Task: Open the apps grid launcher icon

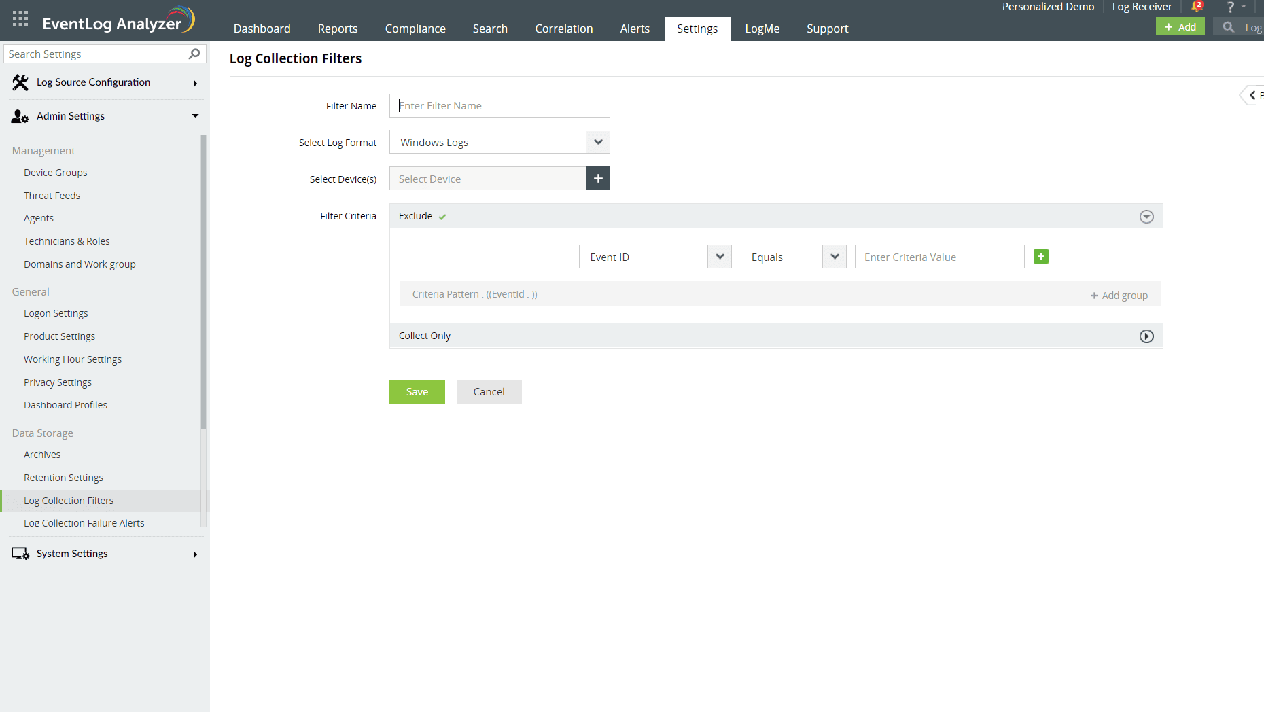Action: [x=20, y=19]
